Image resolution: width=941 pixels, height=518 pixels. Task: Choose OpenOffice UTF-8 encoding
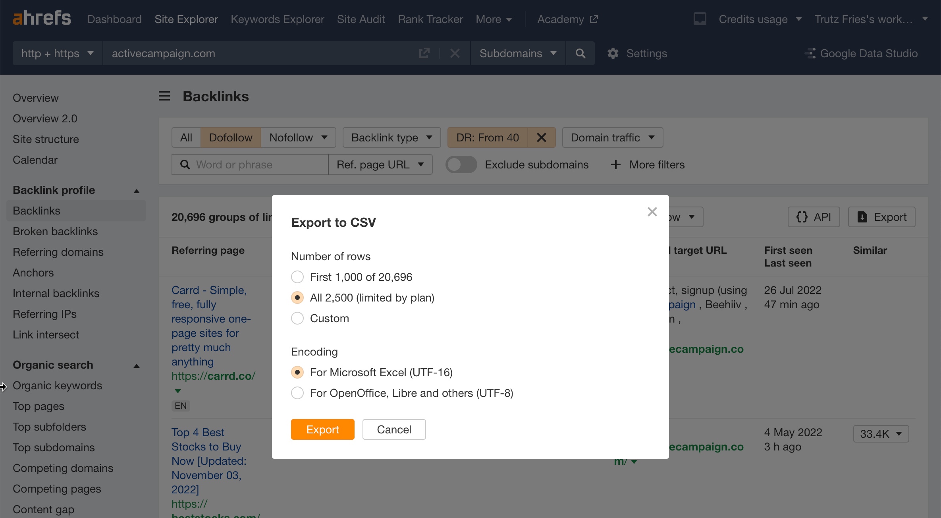297,393
